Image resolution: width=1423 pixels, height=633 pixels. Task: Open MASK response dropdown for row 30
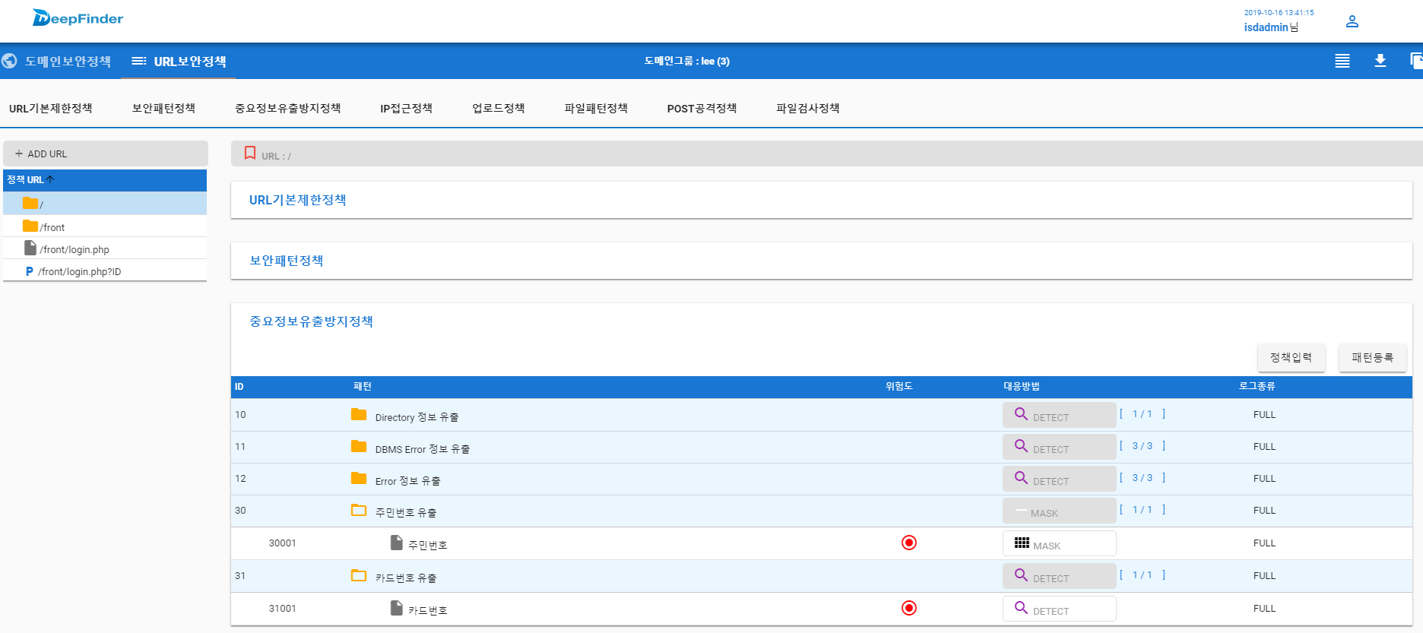click(x=1060, y=511)
